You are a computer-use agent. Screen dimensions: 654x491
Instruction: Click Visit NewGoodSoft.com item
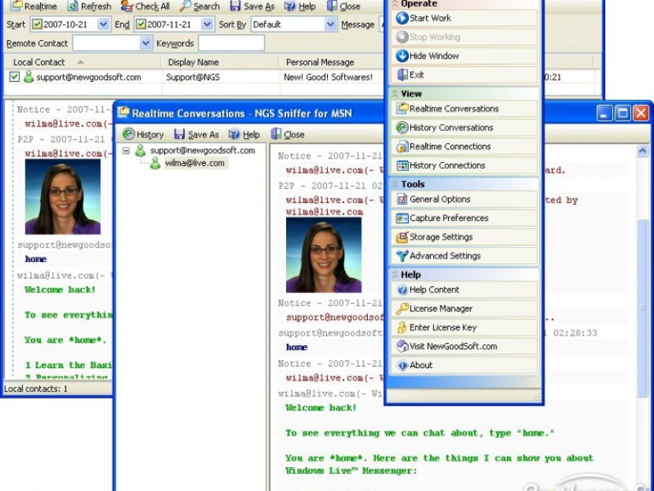[464, 346]
